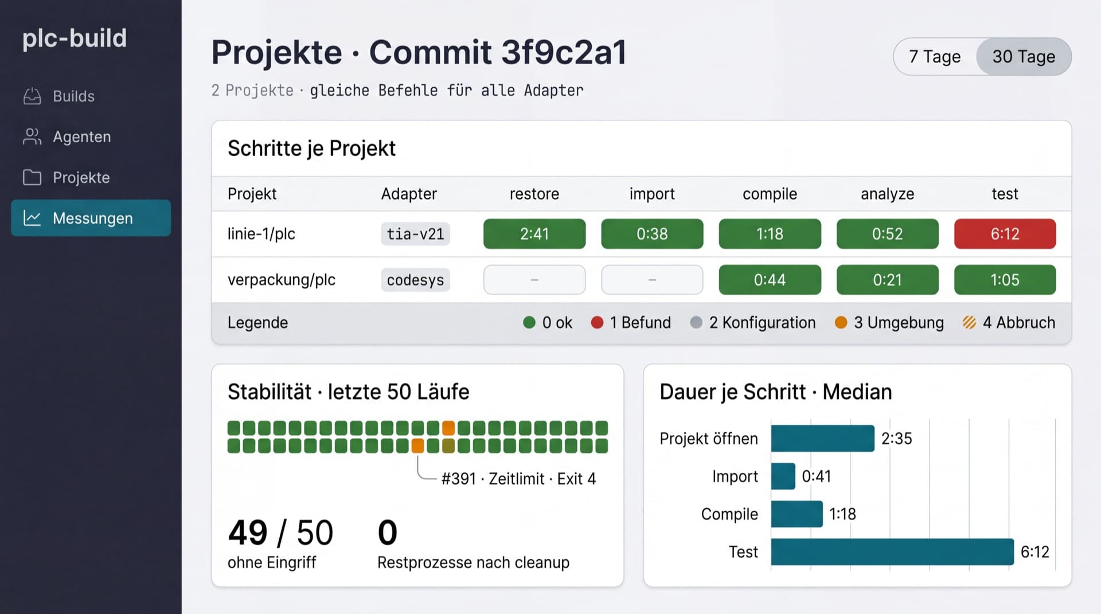Click the Adapter column header
The image size is (1101, 614).
pos(409,194)
